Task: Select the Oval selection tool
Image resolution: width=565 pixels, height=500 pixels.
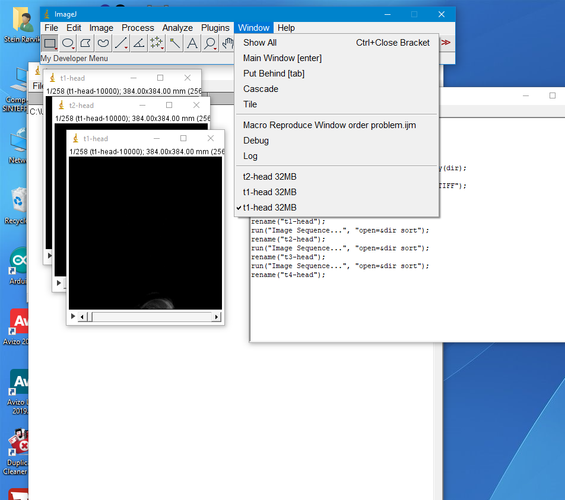Action: [68, 43]
